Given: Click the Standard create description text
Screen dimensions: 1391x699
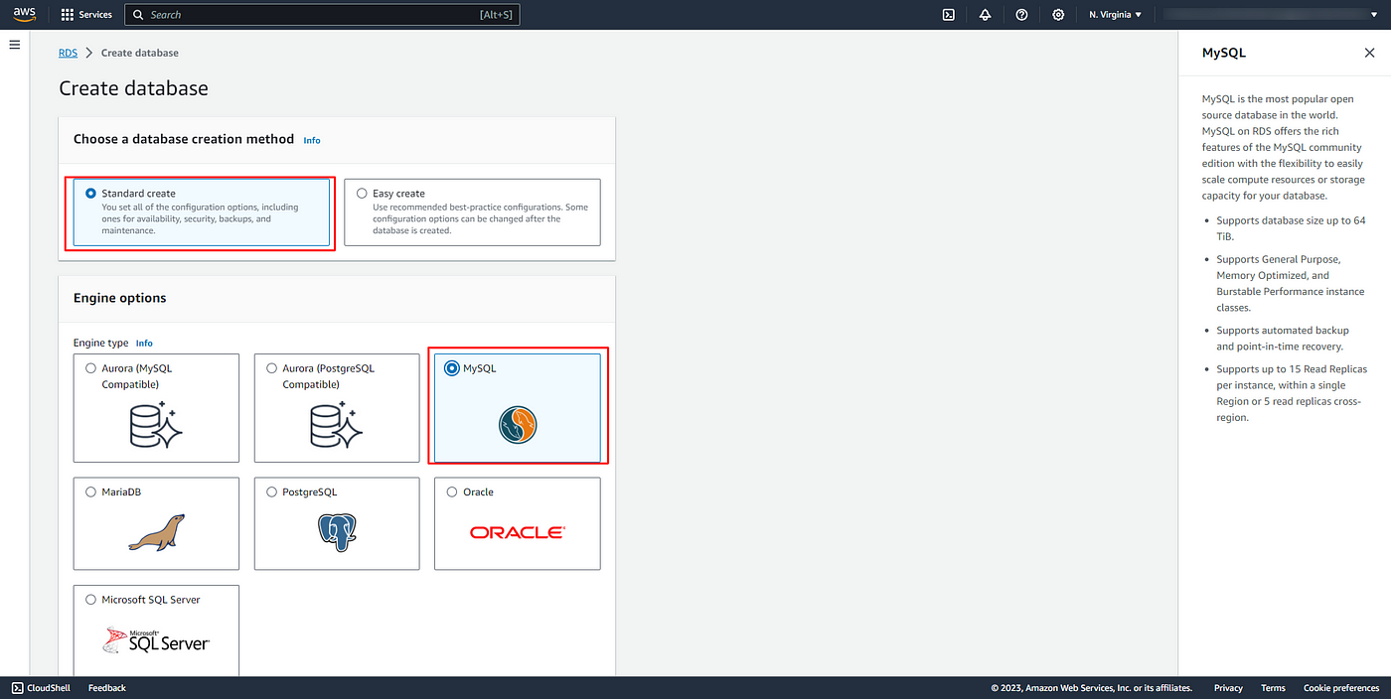Looking at the screenshot, I should click(x=200, y=218).
